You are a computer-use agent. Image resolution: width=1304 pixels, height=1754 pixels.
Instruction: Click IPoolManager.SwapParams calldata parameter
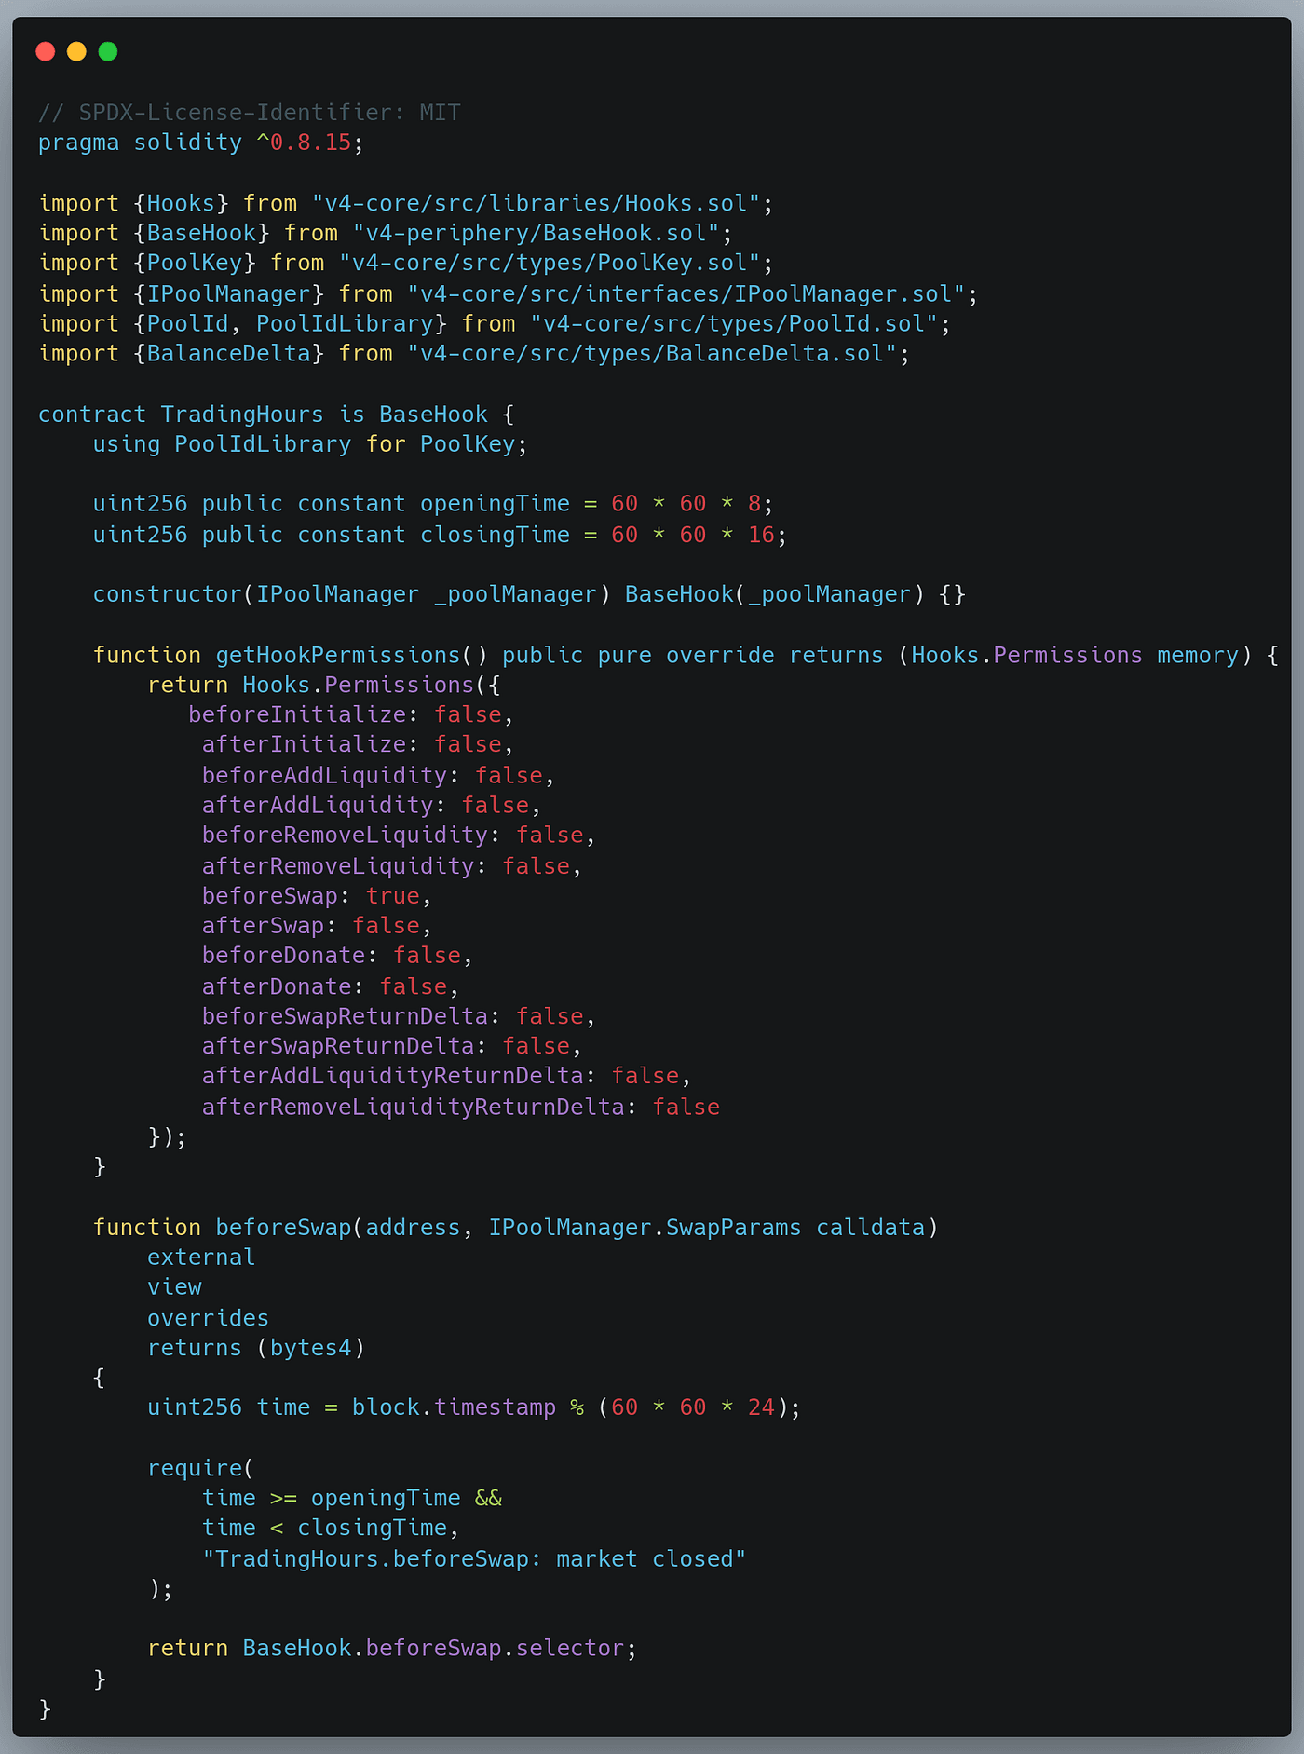point(706,1228)
